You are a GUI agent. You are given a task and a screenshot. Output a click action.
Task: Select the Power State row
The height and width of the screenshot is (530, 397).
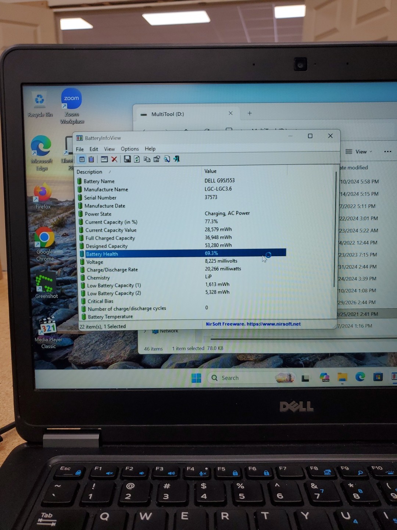pos(182,214)
